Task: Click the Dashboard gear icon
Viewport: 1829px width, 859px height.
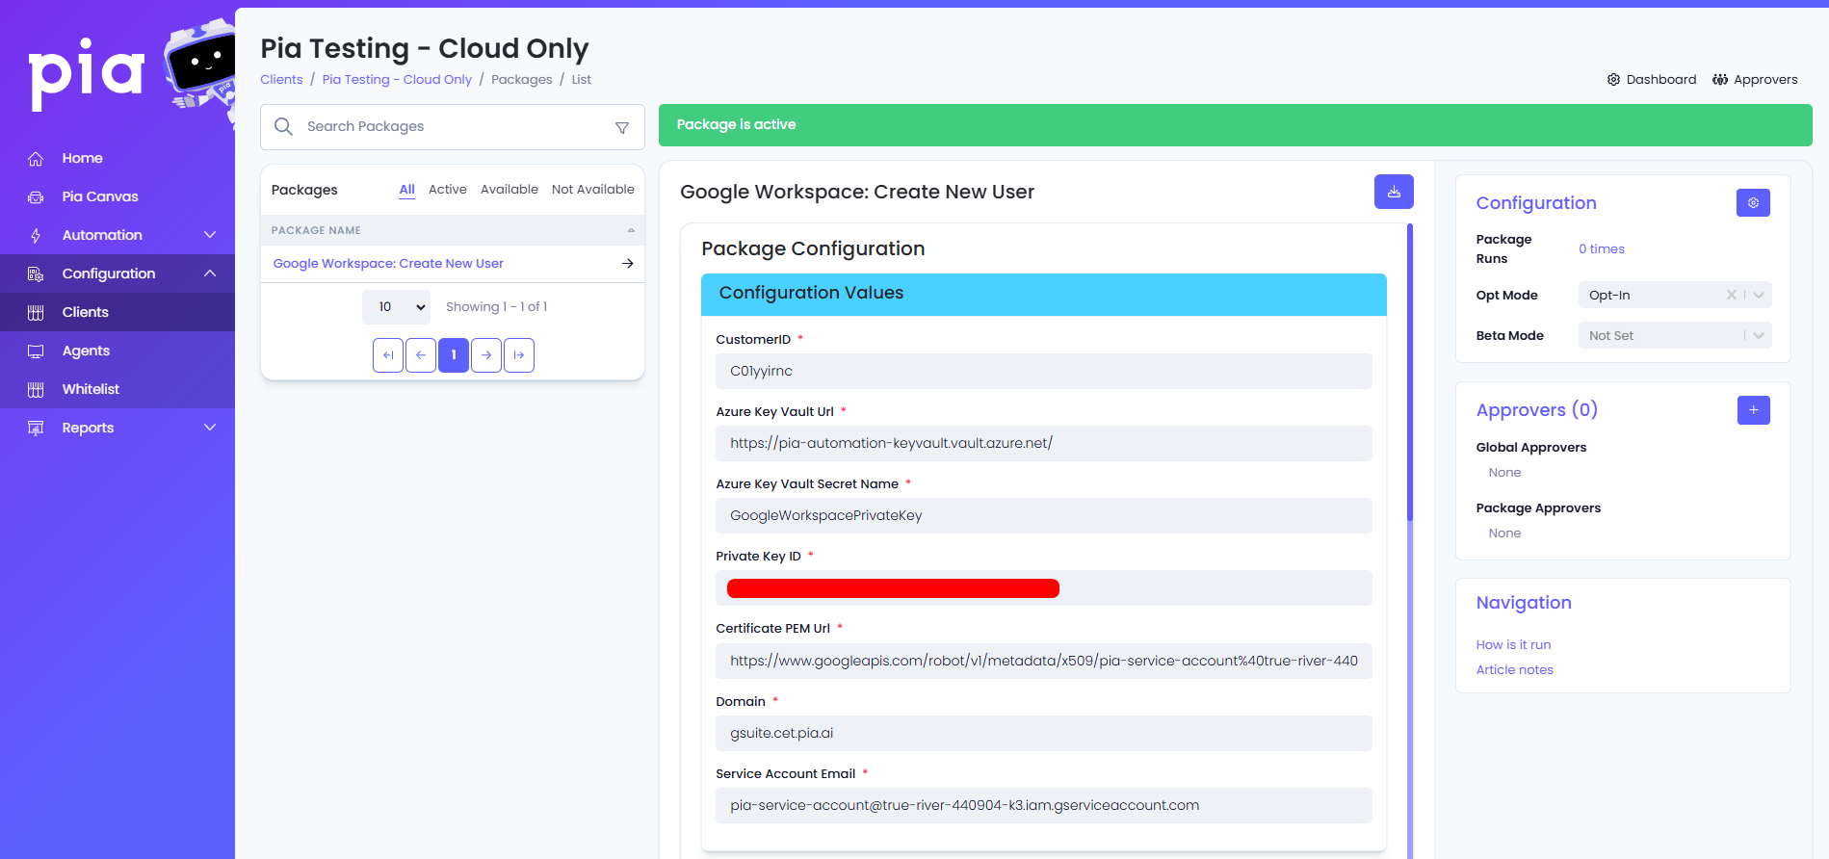Action: point(1613,79)
